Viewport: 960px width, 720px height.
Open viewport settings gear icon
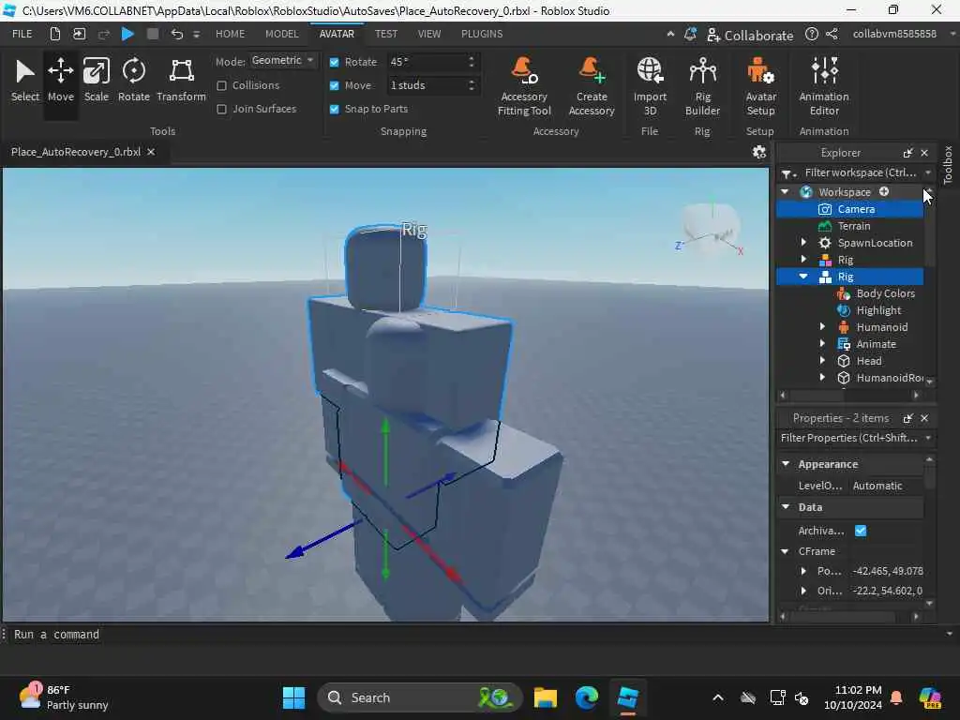pos(759,152)
